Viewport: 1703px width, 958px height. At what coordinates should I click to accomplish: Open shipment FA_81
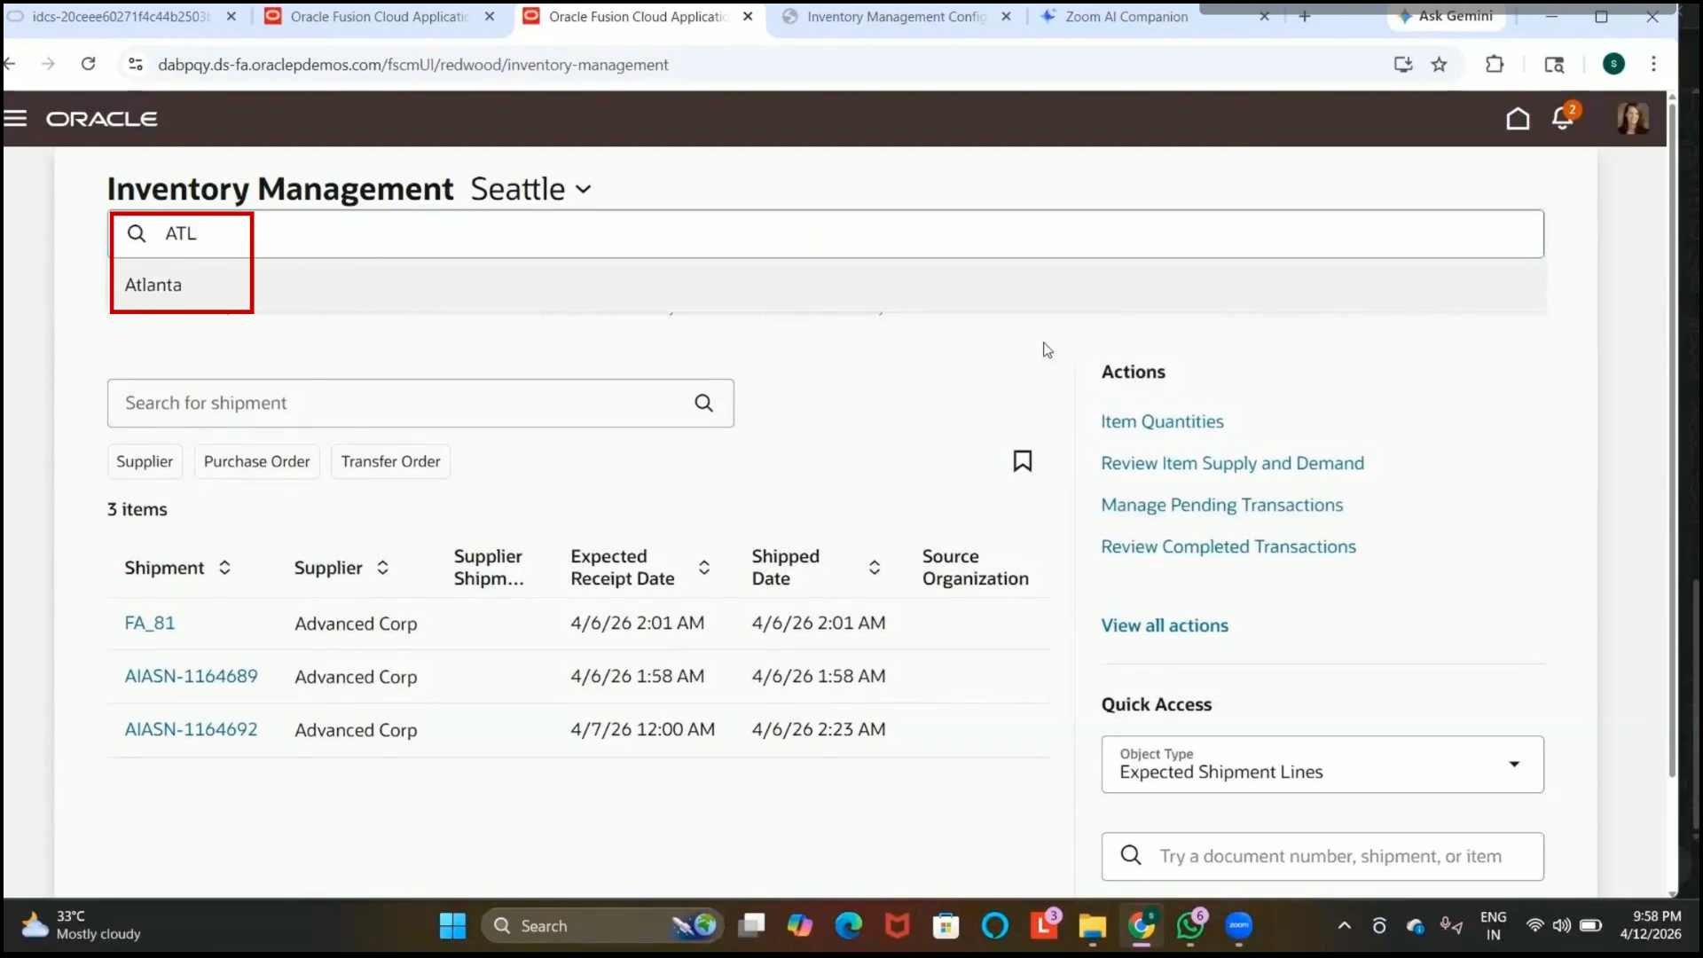[x=149, y=623]
